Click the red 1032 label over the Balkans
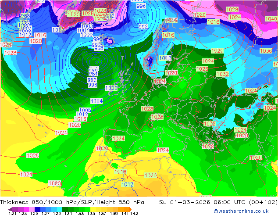 (x=210, y=123)
